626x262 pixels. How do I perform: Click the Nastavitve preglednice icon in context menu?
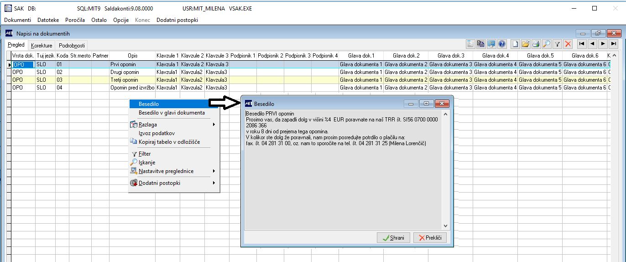pos(134,171)
